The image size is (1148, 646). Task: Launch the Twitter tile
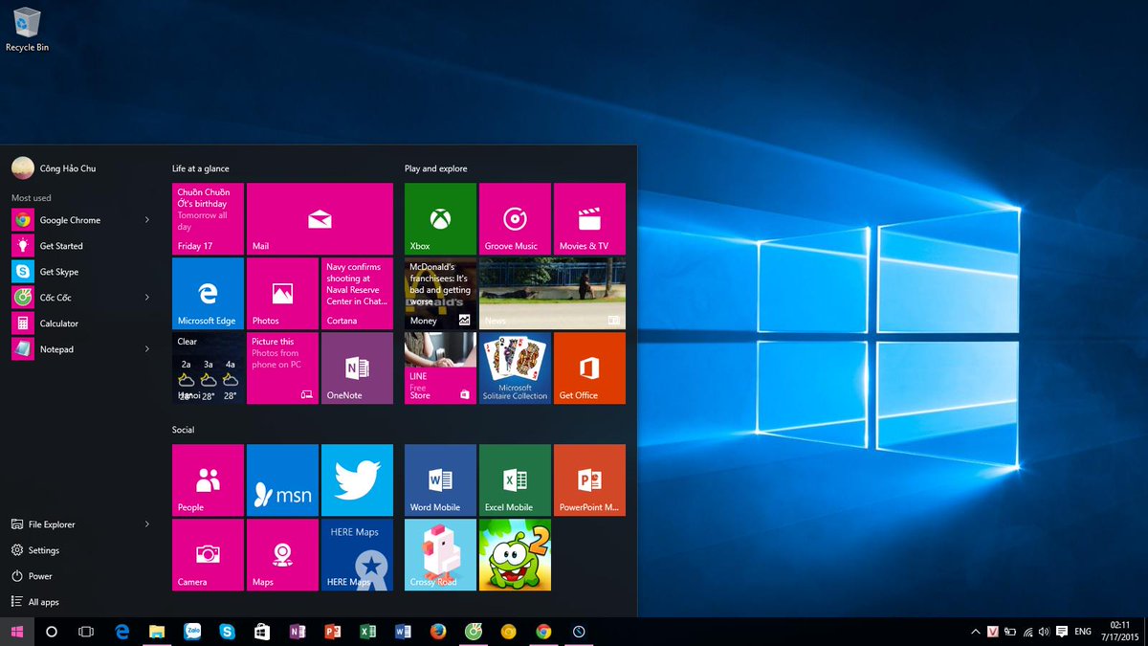pyautogui.click(x=357, y=480)
